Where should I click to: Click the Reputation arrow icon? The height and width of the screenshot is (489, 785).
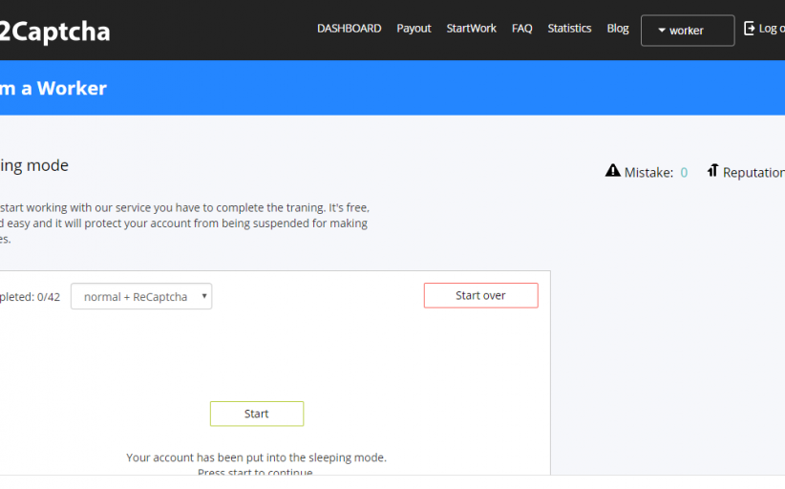coord(712,171)
